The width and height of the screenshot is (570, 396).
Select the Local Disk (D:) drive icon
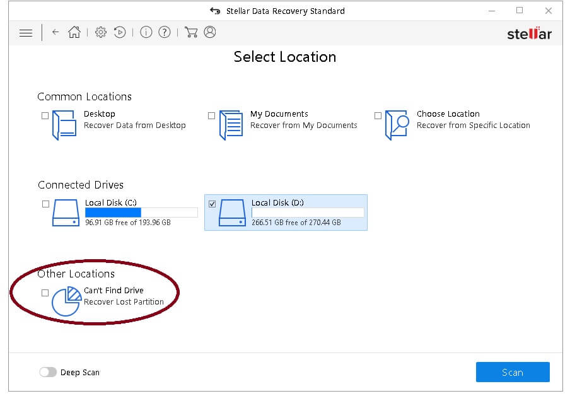[232, 213]
